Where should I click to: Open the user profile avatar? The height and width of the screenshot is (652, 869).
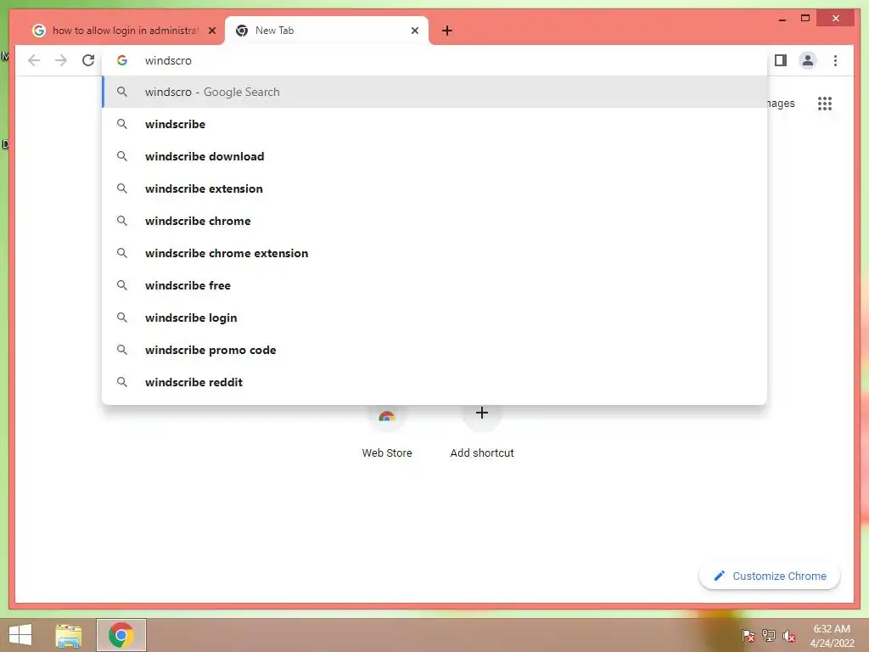(x=808, y=60)
